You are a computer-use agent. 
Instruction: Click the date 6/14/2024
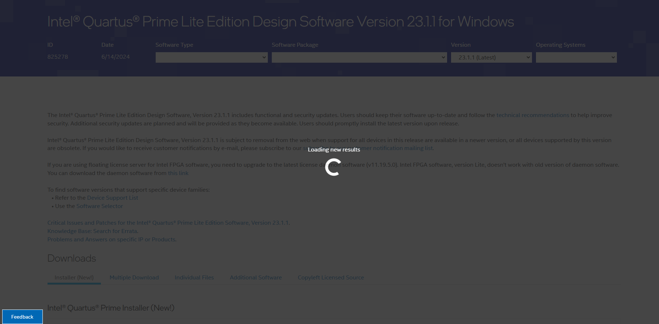(115, 57)
